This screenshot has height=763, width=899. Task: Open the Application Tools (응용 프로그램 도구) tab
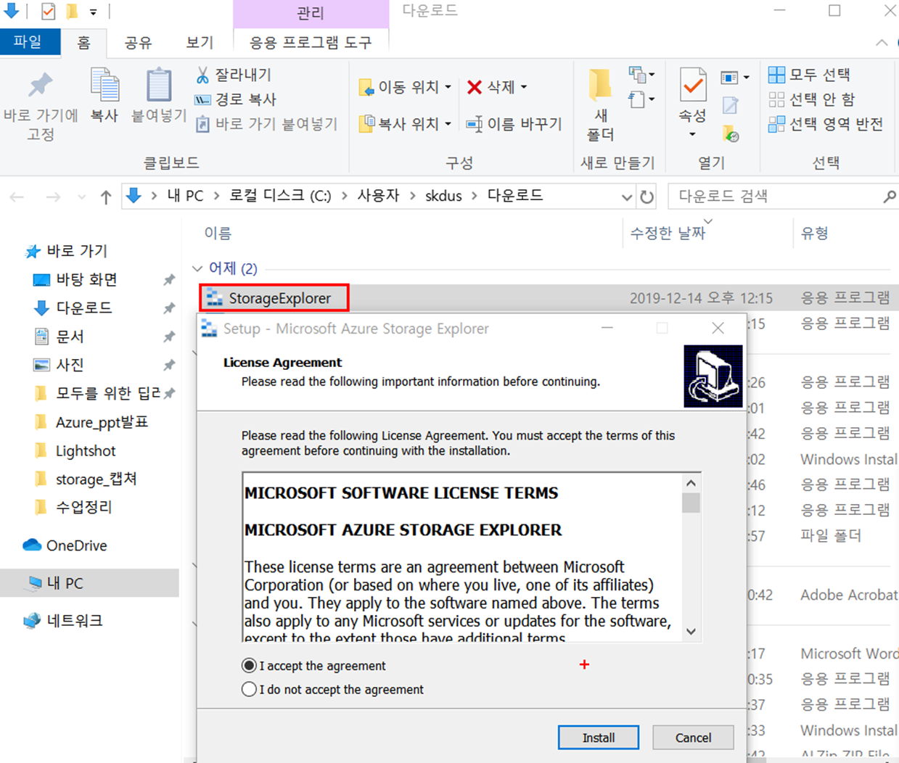tap(311, 42)
